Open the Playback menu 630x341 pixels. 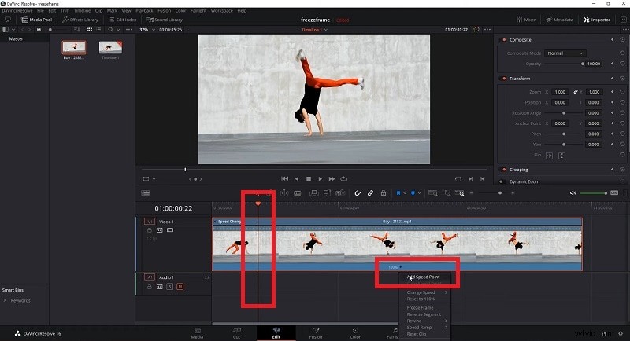pos(144,11)
